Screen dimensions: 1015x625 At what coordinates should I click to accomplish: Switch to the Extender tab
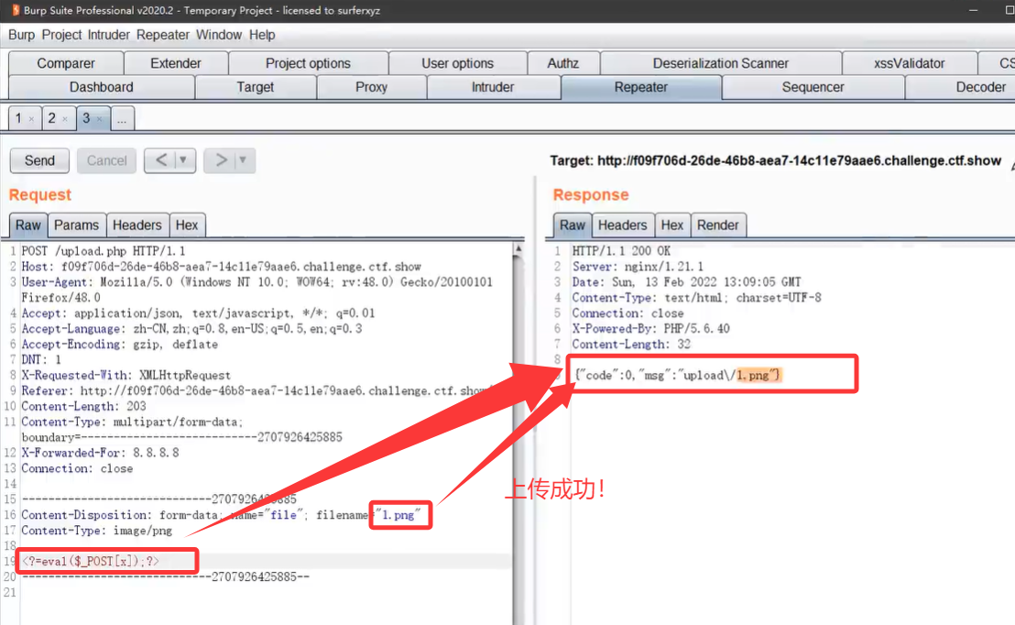point(175,63)
